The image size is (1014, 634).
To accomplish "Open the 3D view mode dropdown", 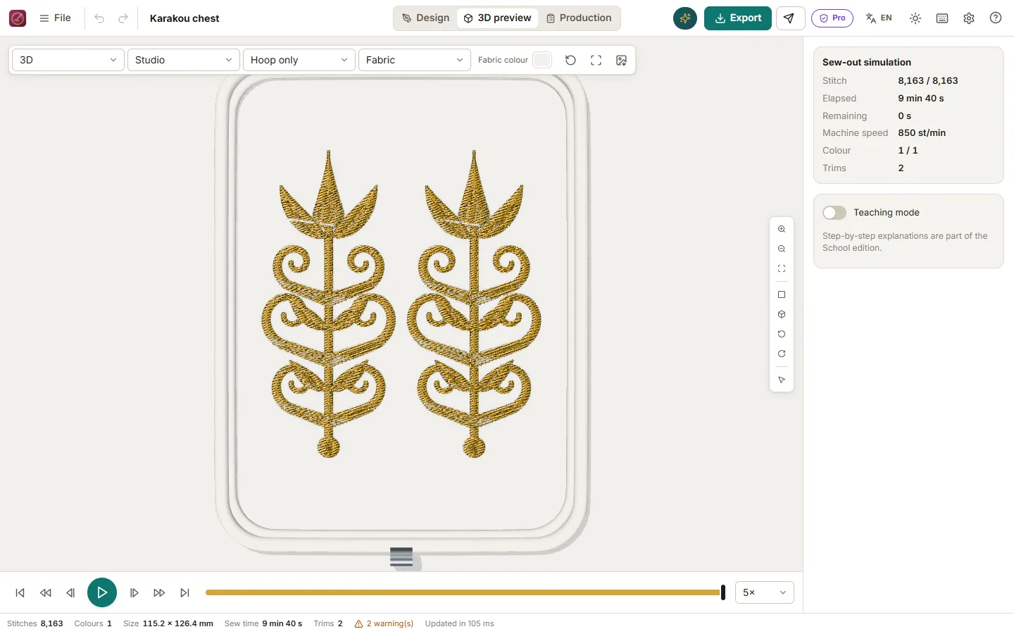I will point(68,60).
